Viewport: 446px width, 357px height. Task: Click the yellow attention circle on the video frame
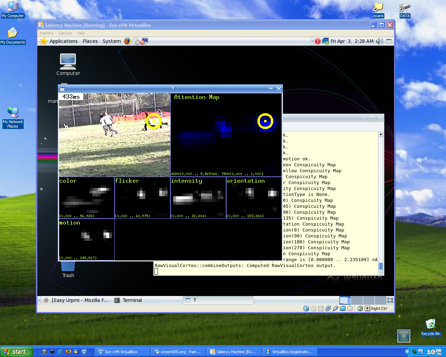(x=154, y=121)
